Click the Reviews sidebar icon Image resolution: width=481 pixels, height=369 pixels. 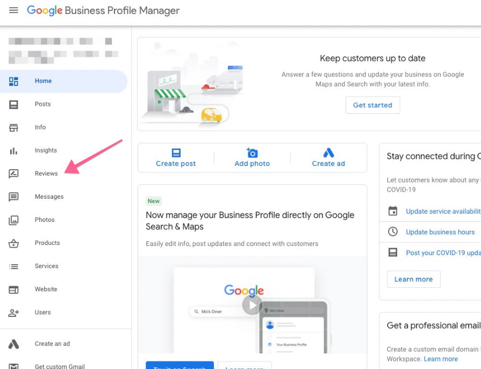click(13, 173)
